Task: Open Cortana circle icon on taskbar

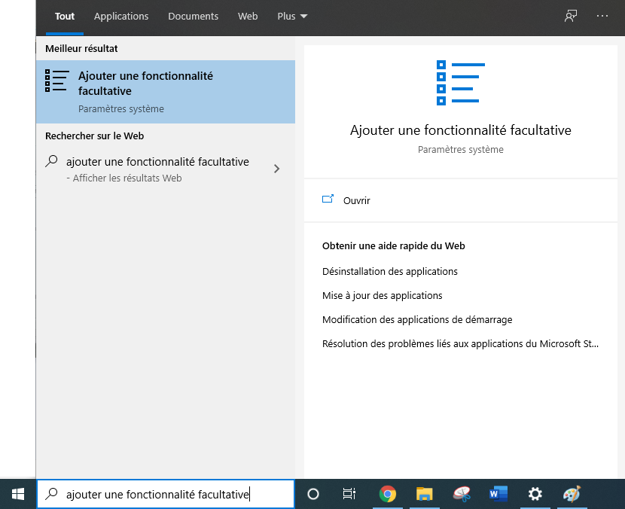Action: point(313,494)
